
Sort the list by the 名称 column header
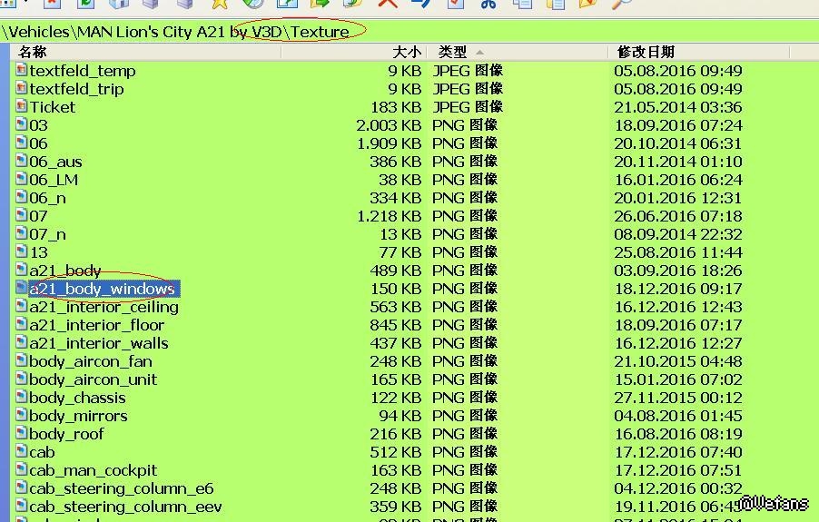[146, 52]
